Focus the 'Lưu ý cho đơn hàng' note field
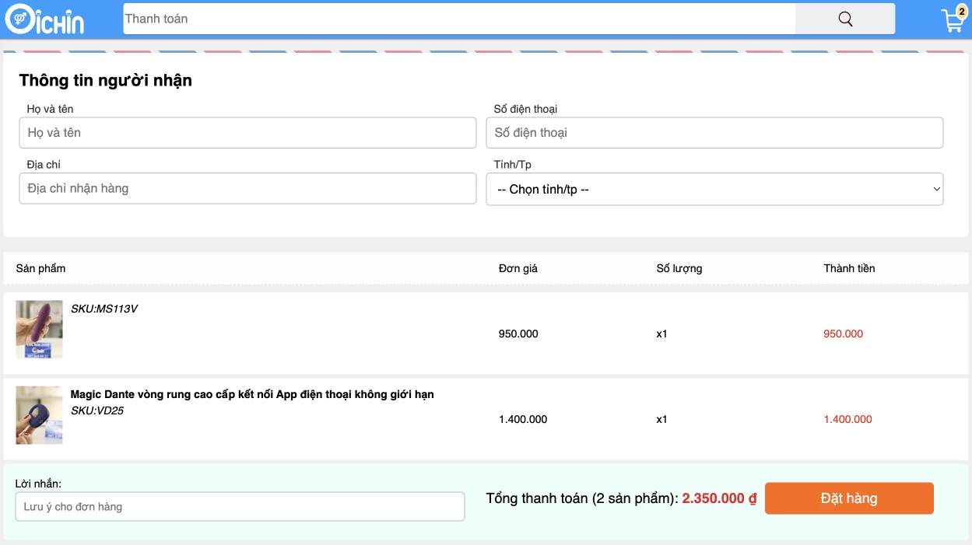Viewport: 972px width, 545px height. [x=240, y=507]
